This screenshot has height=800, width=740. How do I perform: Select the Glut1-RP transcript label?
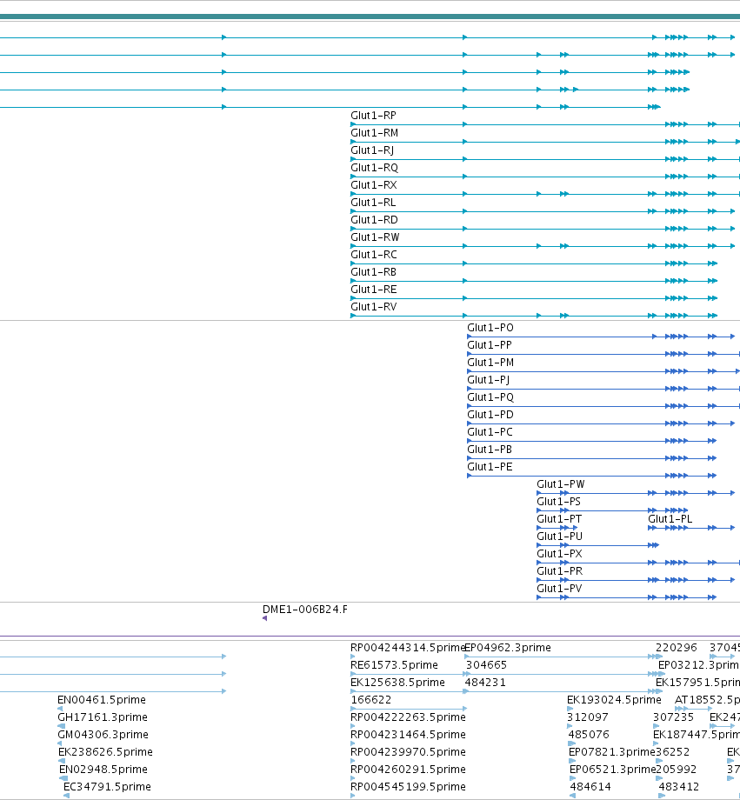click(373, 116)
